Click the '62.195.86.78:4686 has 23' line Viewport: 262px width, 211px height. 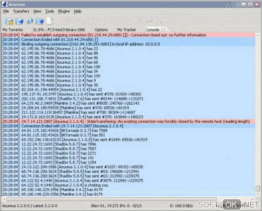coord(128,48)
